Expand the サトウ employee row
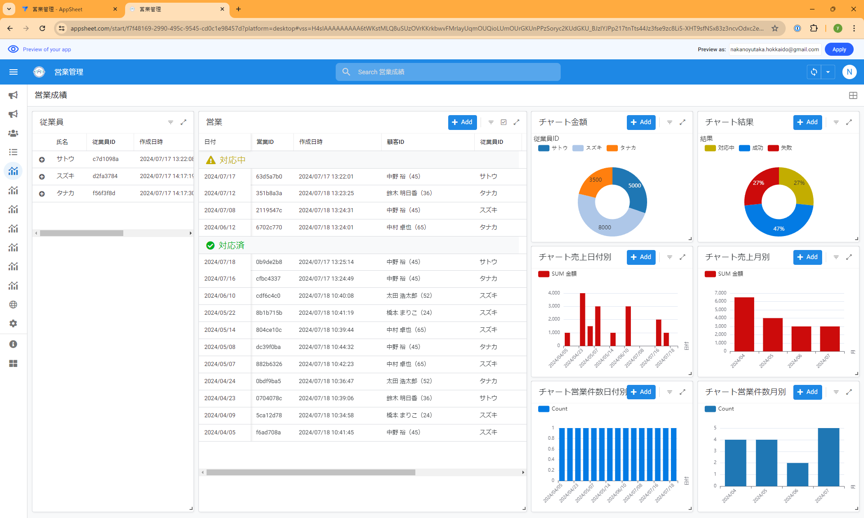864x518 pixels. pyautogui.click(x=42, y=160)
